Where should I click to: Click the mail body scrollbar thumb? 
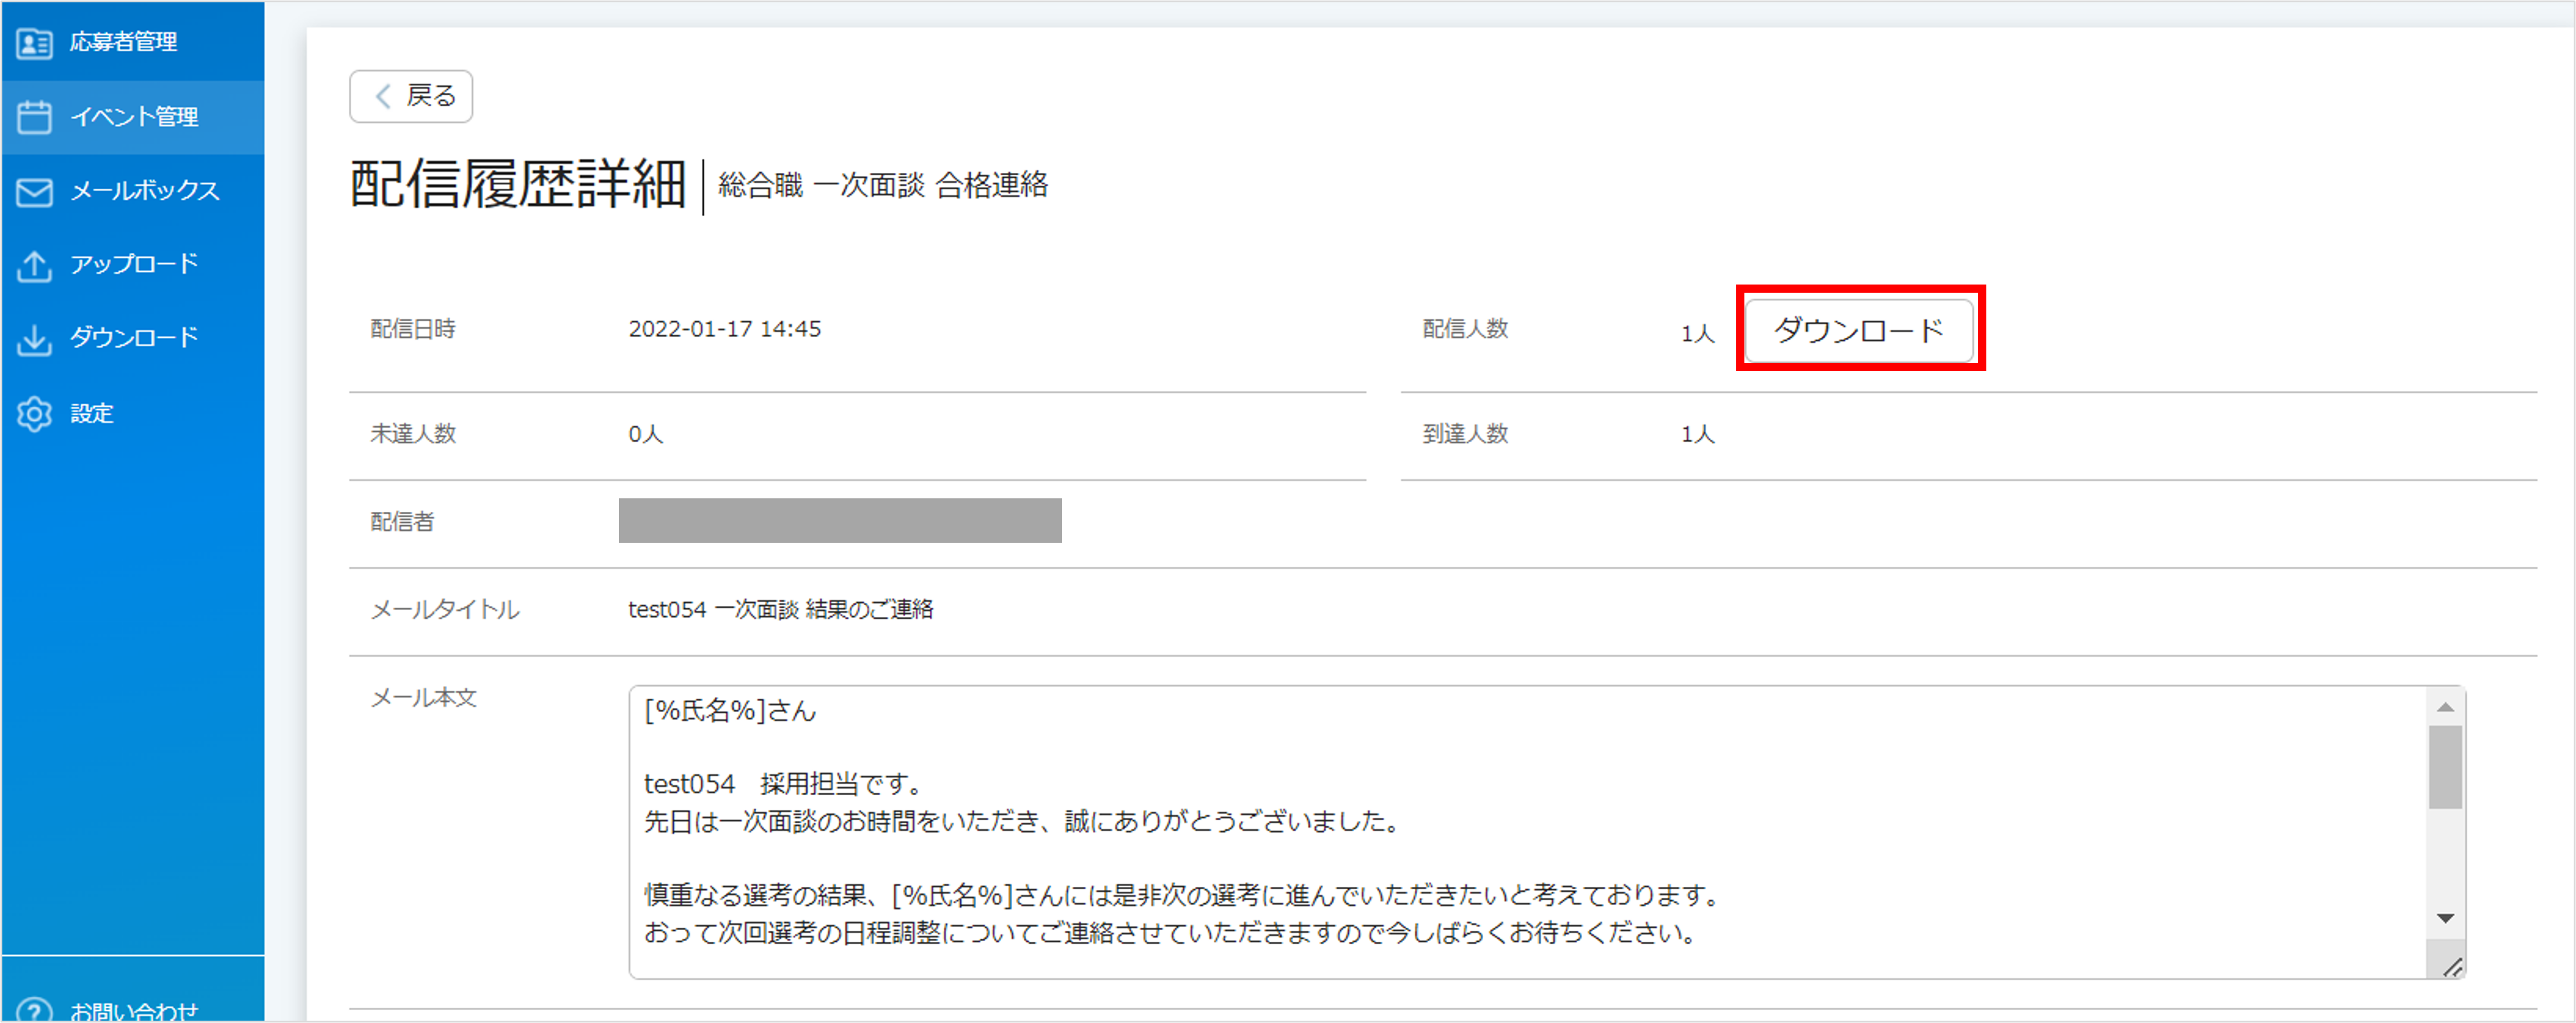(2446, 767)
